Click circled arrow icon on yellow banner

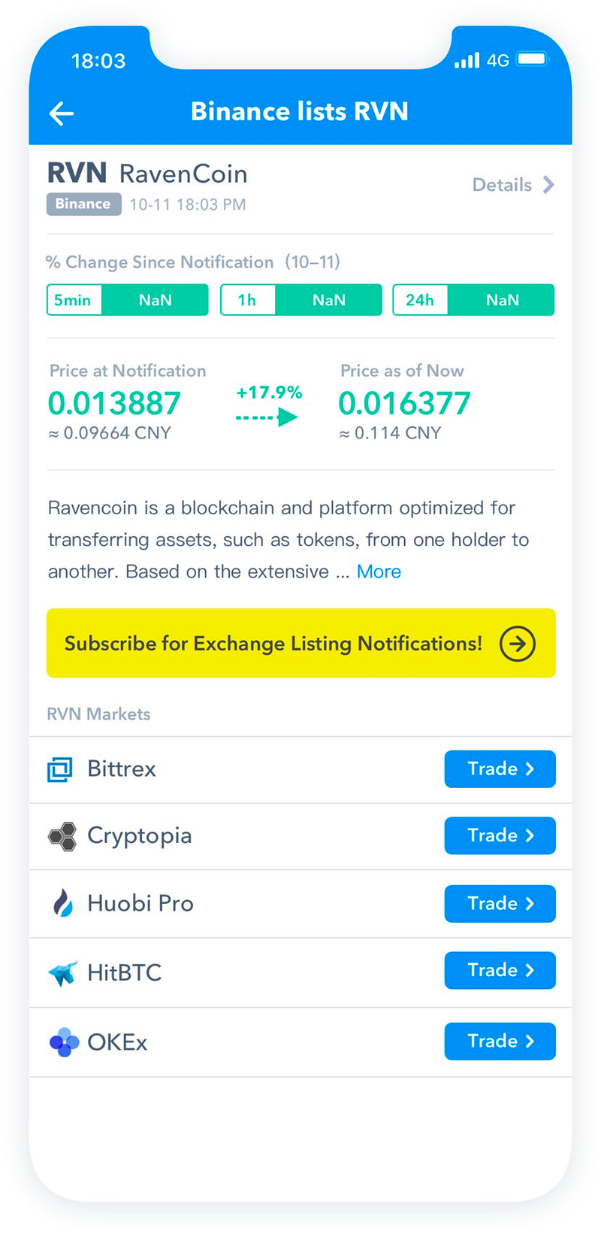(518, 644)
